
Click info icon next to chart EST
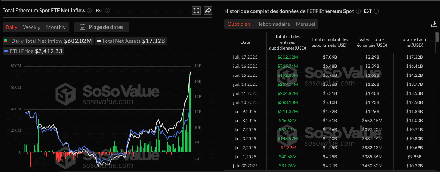click(107, 11)
